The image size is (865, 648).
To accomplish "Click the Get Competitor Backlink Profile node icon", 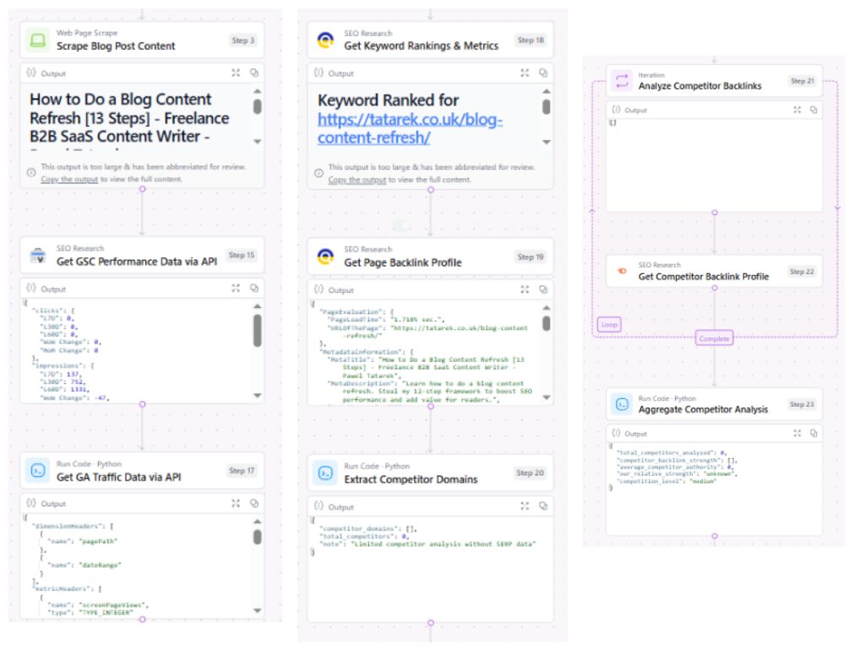I will (621, 271).
